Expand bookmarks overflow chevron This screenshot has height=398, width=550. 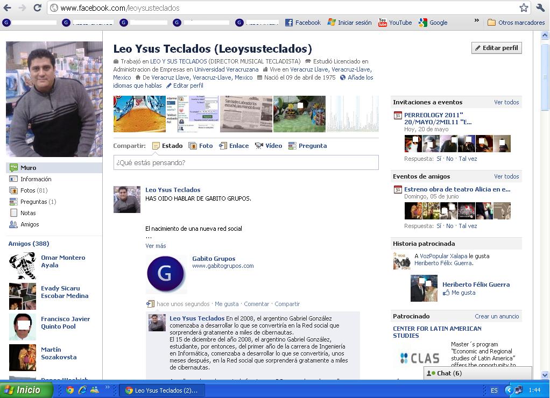coord(477,20)
